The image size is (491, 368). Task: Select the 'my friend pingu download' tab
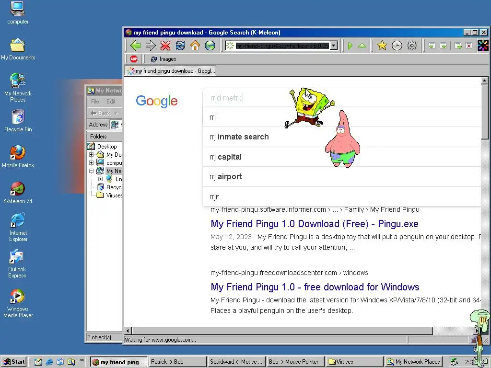tap(171, 71)
